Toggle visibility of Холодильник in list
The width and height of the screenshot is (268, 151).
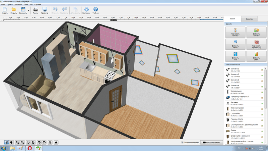262,92
